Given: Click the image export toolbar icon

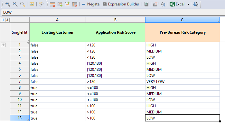Looking at the screenshot, I should click(32, 4).
